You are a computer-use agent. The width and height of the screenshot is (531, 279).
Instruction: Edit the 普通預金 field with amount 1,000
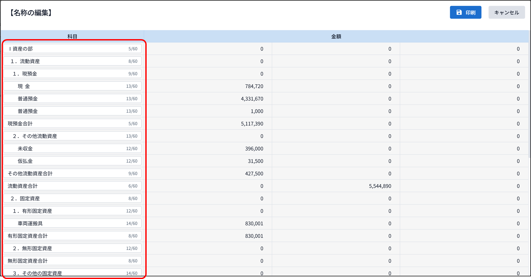72,111
